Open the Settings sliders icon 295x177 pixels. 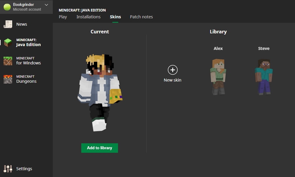(x=8, y=169)
